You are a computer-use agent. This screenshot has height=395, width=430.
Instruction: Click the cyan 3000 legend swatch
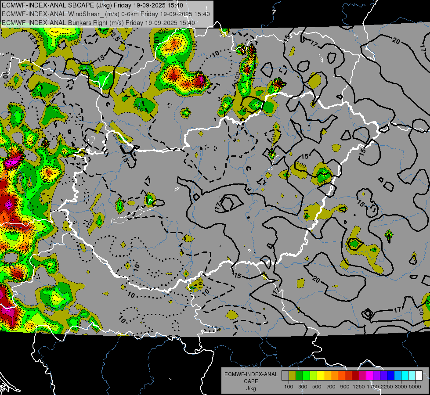click(x=405, y=375)
